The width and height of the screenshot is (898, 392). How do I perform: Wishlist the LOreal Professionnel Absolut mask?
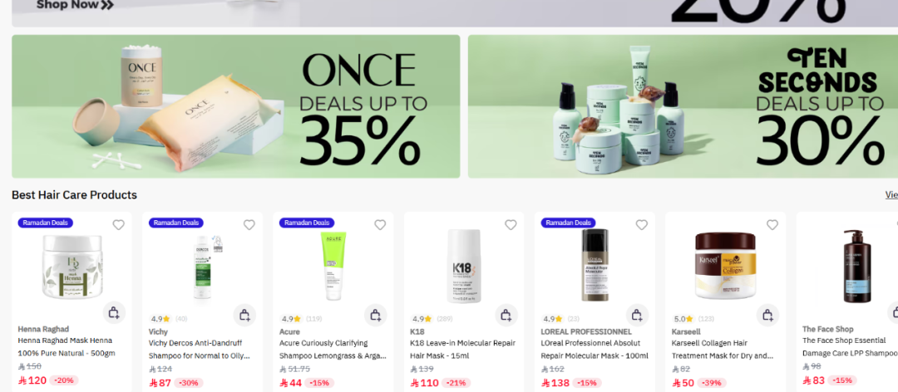[x=641, y=225]
